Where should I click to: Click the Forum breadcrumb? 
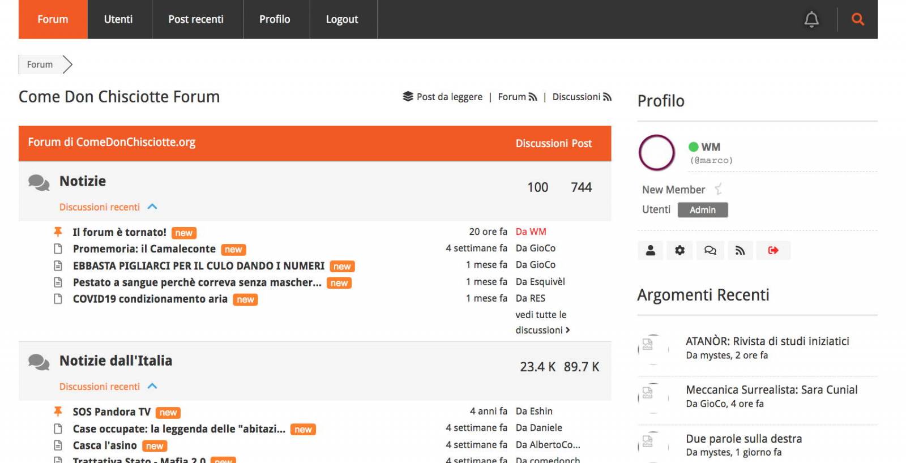tap(40, 65)
